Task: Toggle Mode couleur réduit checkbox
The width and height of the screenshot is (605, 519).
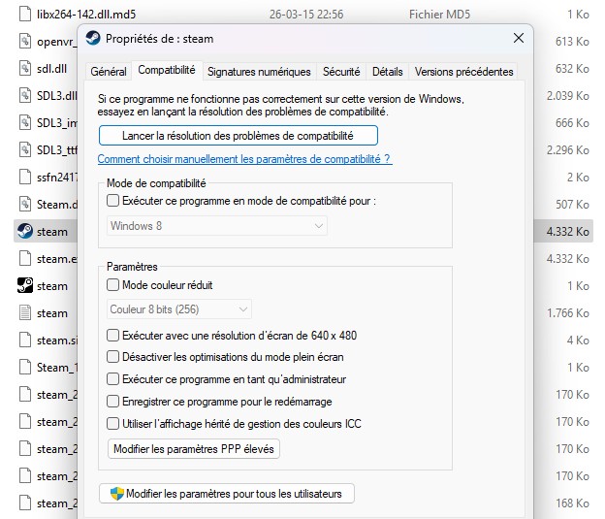Action: coord(112,285)
